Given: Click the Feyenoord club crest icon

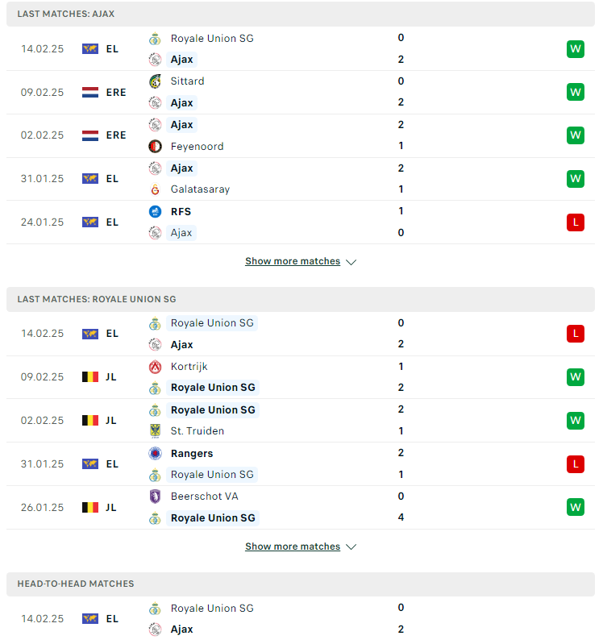Looking at the screenshot, I should point(155,146).
